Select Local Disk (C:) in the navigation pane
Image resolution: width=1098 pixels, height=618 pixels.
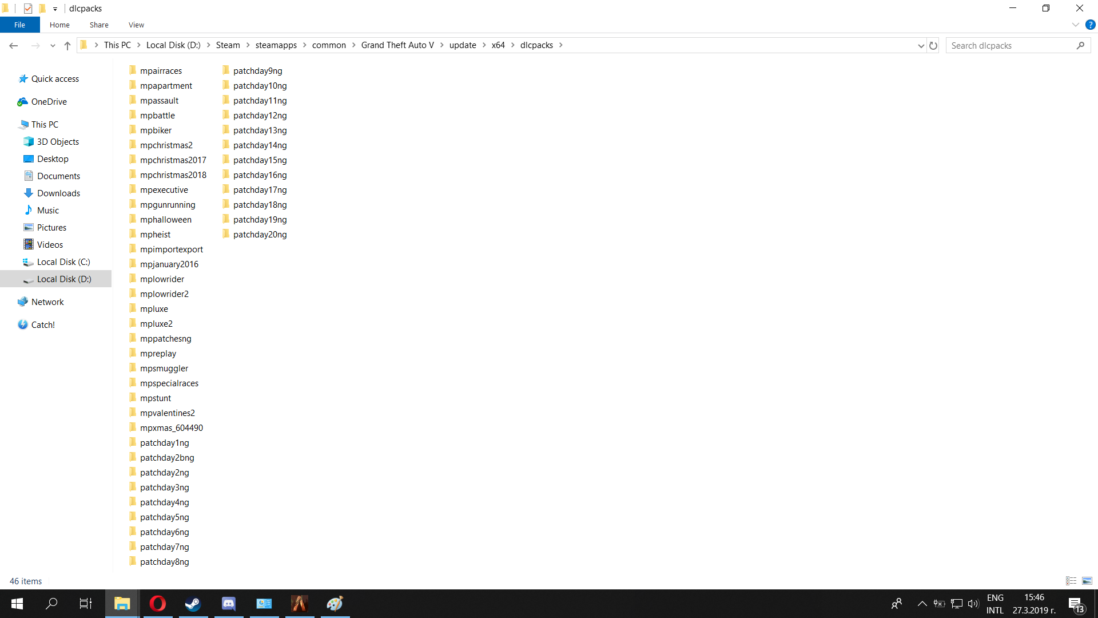coord(63,262)
